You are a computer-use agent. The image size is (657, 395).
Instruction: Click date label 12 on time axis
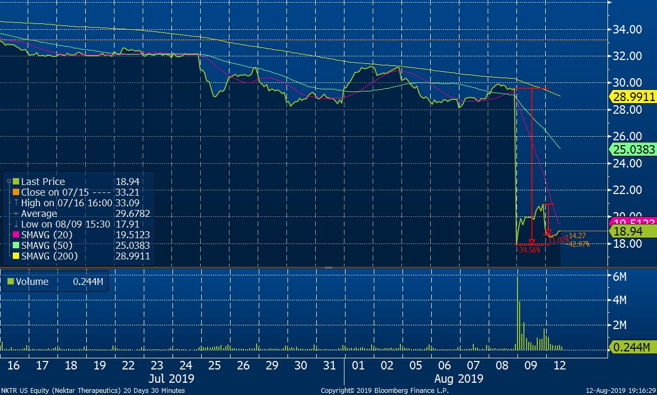click(x=560, y=366)
